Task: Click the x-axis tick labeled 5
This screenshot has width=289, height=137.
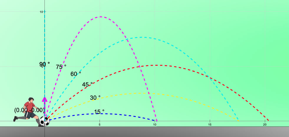Action: point(100,124)
